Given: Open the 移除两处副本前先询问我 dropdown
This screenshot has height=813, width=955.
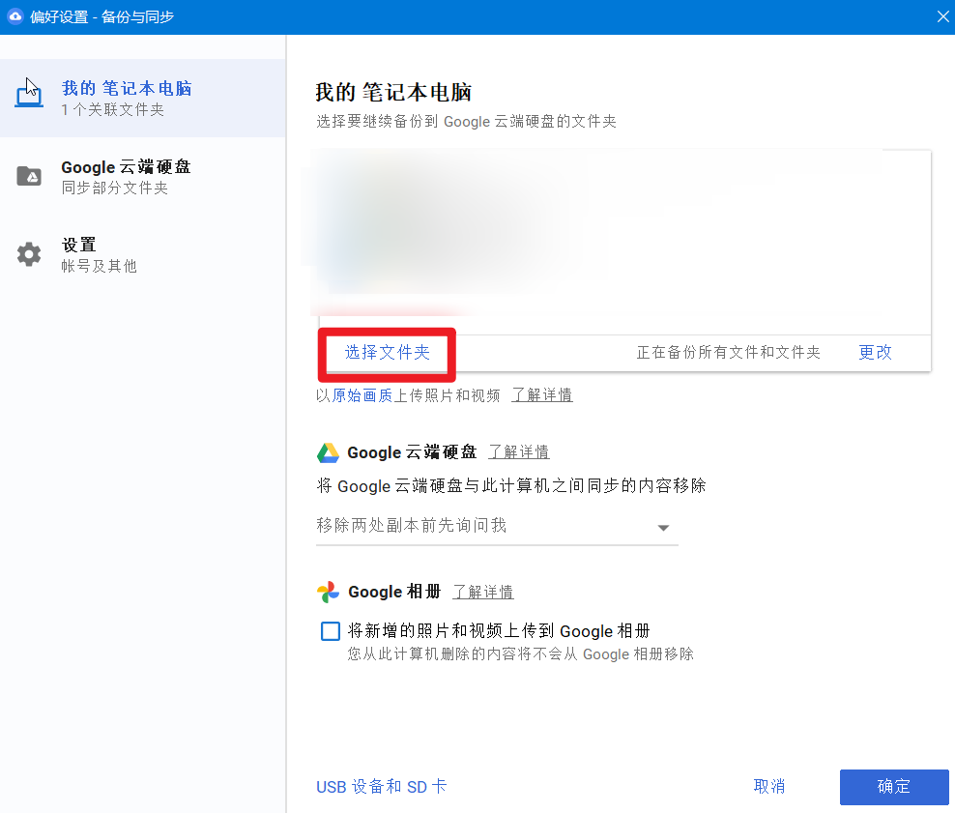Looking at the screenshot, I should point(497,526).
